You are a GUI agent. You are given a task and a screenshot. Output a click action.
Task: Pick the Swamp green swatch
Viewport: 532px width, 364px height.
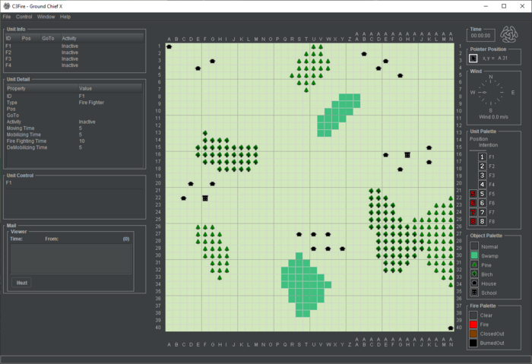pos(473,255)
